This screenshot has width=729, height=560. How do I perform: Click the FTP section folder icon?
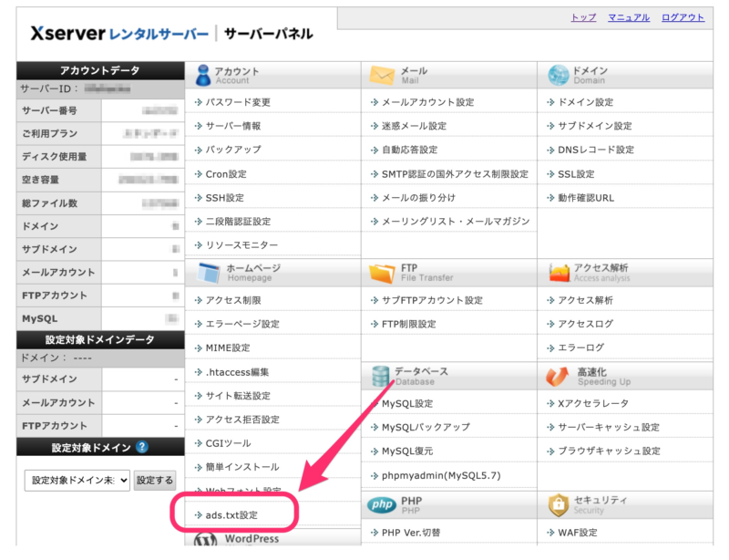click(382, 273)
